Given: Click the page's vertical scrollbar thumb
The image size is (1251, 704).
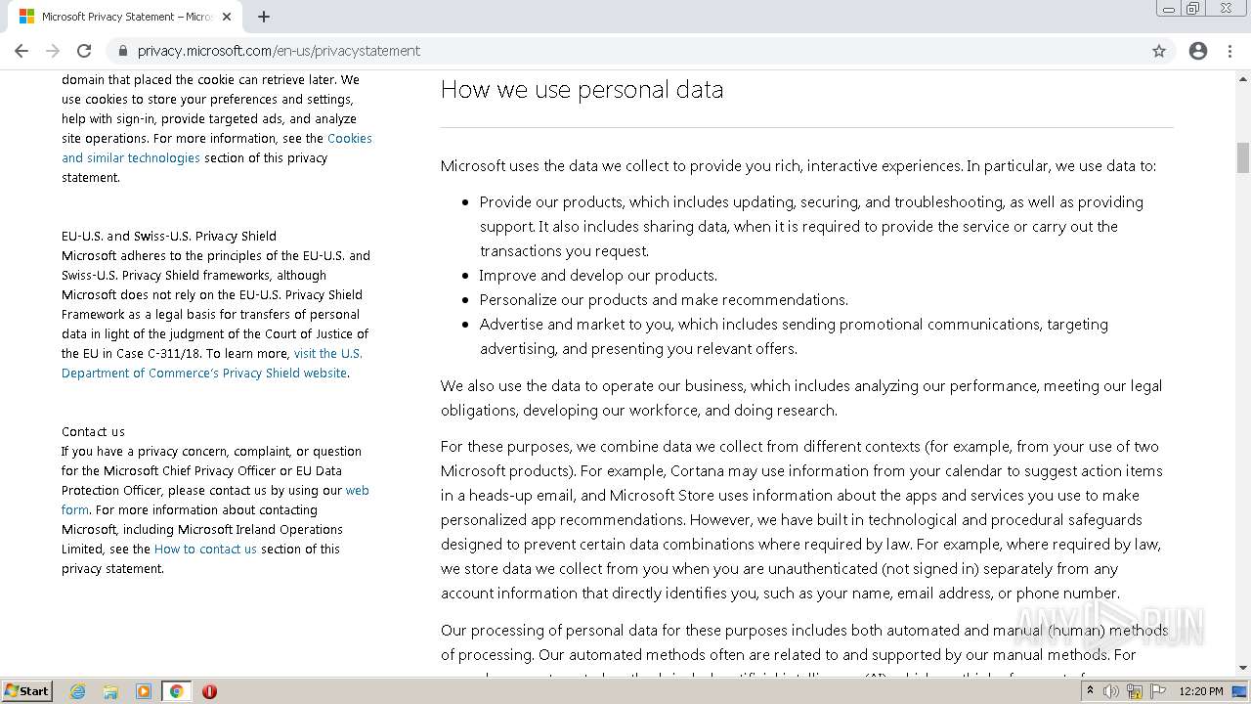Looking at the screenshot, I should coord(1243,156).
